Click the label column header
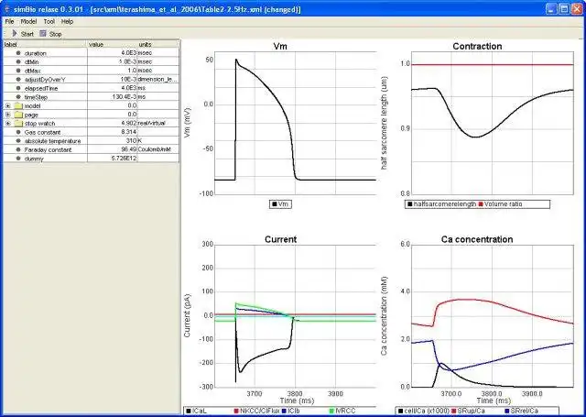 tap(45, 45)
